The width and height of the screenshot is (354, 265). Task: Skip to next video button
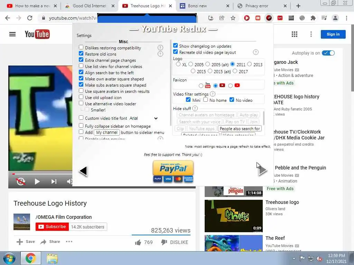click(54, 181)
